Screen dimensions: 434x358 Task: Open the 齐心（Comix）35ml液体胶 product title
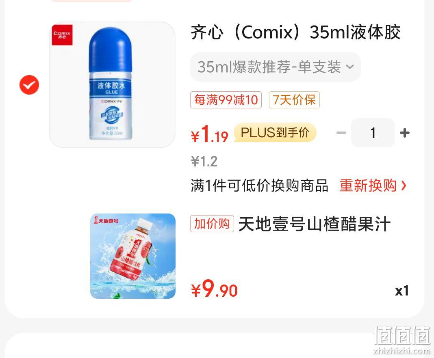(295, 32)
